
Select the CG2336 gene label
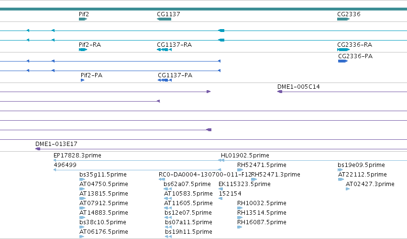(x=349, y=14)
